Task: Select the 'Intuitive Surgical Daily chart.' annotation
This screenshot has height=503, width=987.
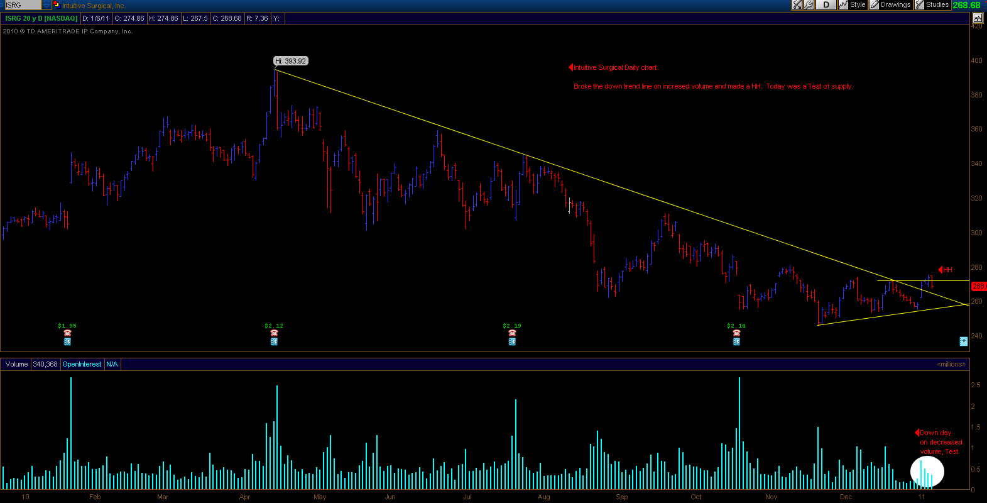Action: click(x=616, y=67)
